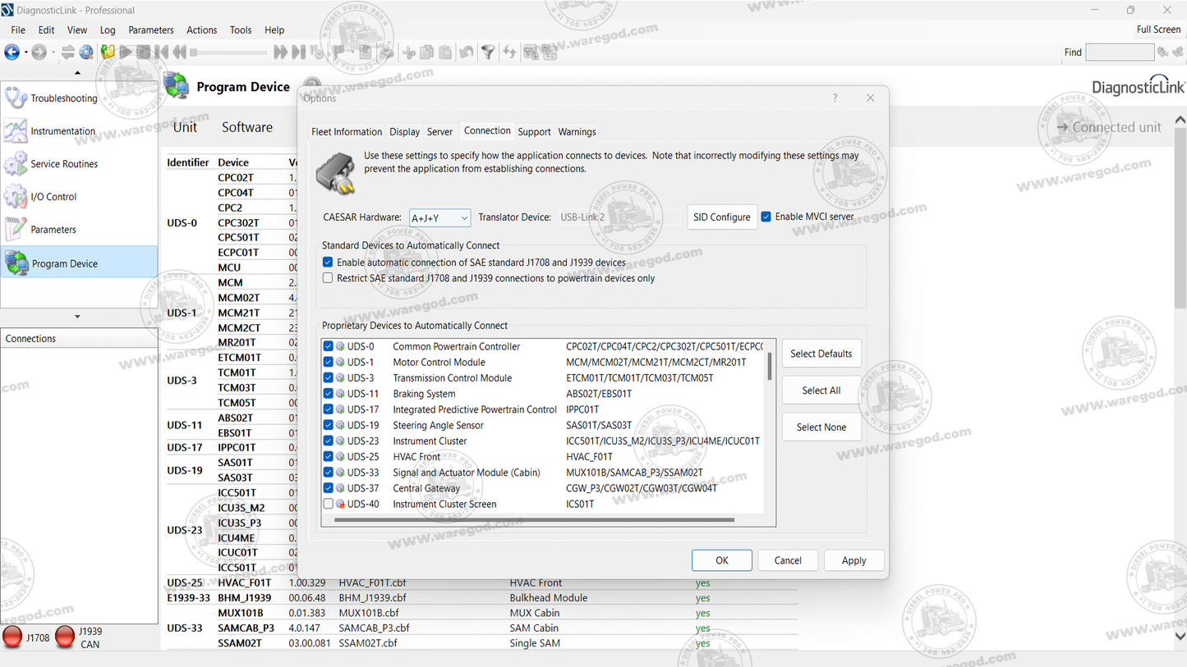Click the Filter funnel toolbar icon
Viewport: 1187px width, 667px height.
point(488,53)
